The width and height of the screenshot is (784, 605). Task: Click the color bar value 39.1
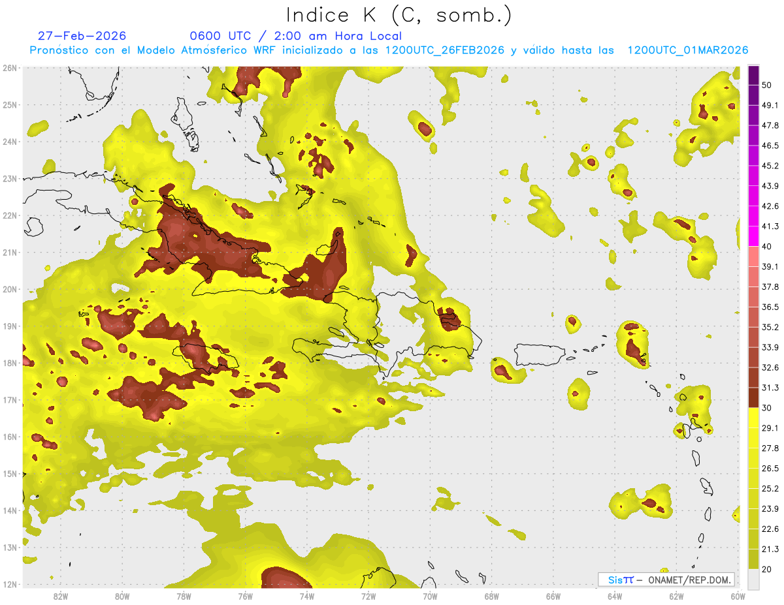pyautogui.click(x=770, y=266)
